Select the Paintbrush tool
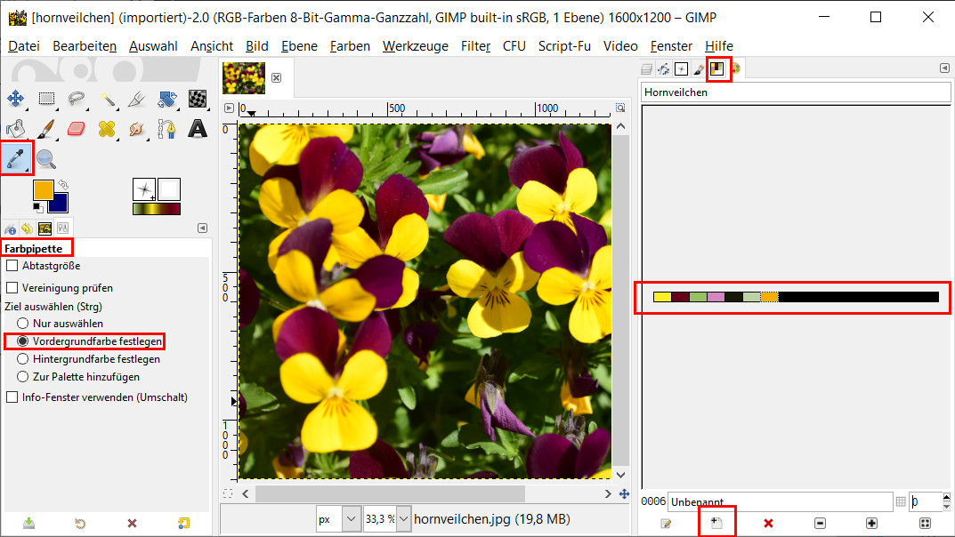This screenshot has height=537, width=955. pyautogui.click(x=46, y=129)
